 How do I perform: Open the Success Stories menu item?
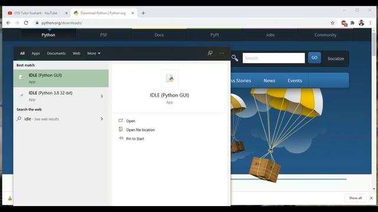(x=240, y=81)
